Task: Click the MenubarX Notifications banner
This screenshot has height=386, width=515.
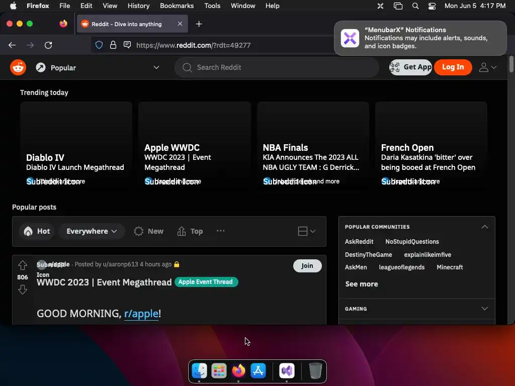Action: point(420,38)
